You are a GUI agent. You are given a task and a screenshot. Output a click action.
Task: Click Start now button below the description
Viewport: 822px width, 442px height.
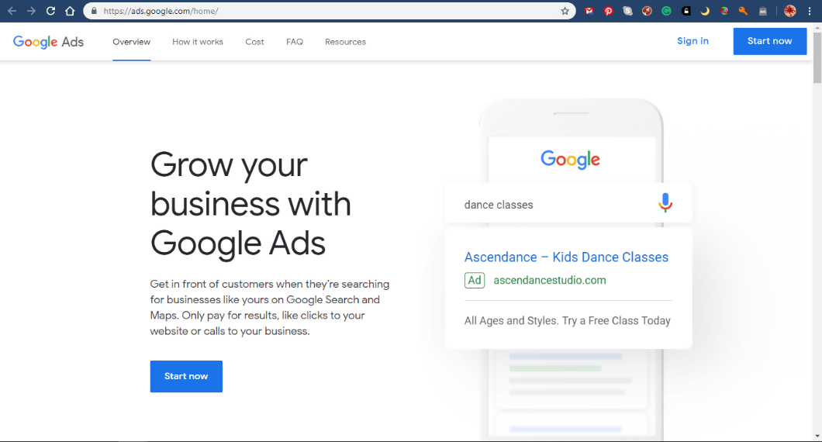pos(186,376)
